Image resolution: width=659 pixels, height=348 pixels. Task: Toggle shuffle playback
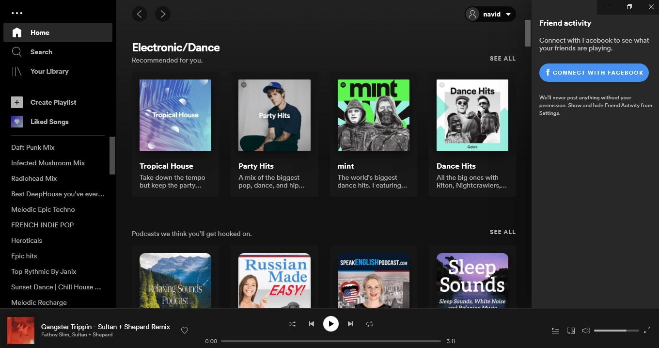pos(292,324)
